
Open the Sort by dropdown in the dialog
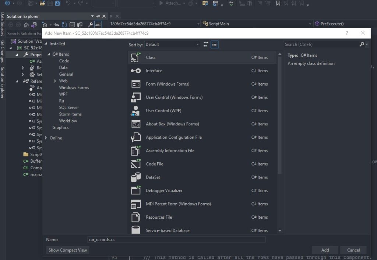coord(172,44)
